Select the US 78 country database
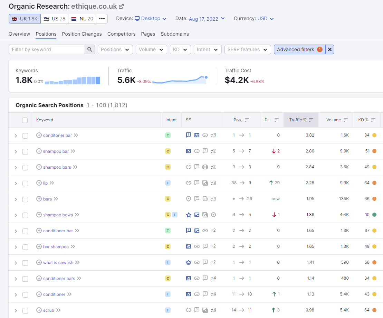383x318 pixels. tap(54, 19)
